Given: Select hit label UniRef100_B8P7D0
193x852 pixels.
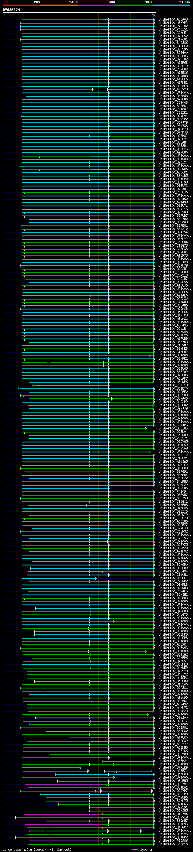Looking at the screenshot, I should [x=173, y=219].
